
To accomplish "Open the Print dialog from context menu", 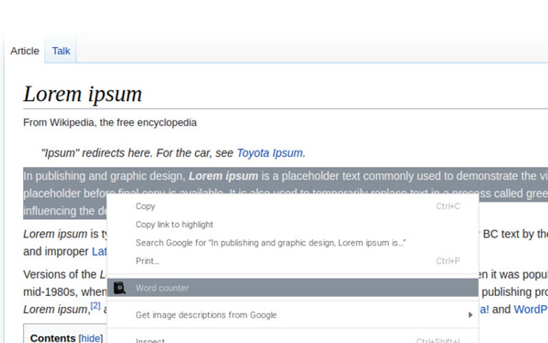I will point(147,261).
